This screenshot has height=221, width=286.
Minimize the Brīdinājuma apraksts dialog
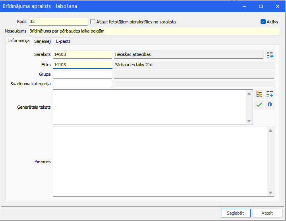[244, 6]
